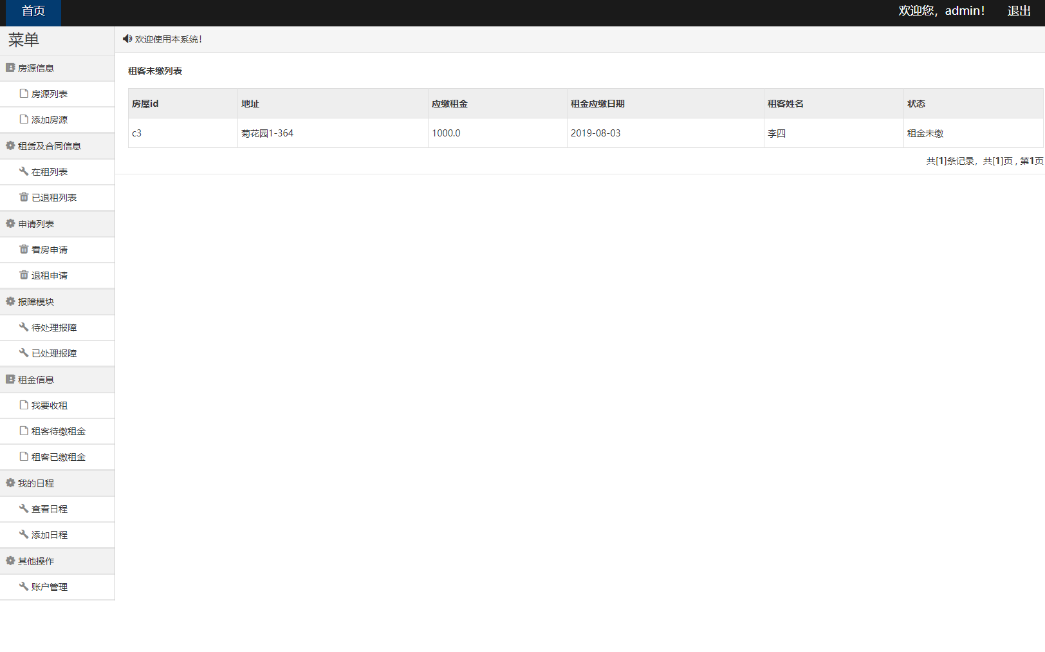This screenshot has width=1045, height=652.
Task: Collapse the 申请列表 section header
Action: coord(57,224)
